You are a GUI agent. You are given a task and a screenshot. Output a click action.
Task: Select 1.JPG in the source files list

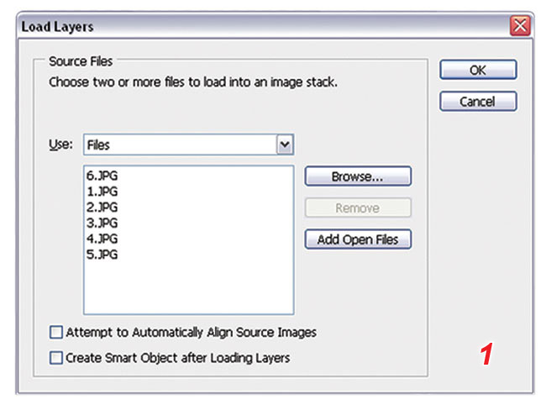click(102, 192)
